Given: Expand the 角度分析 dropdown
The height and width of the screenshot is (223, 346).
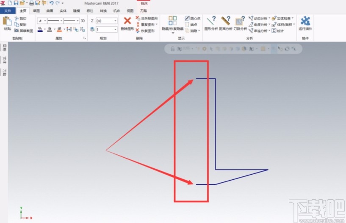Looking at the screenshot, I should (x=269, y=24).
